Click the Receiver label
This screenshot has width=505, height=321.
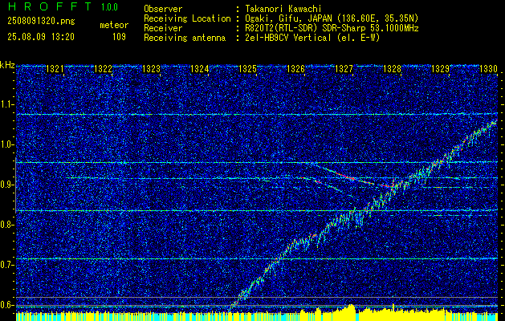163,28
